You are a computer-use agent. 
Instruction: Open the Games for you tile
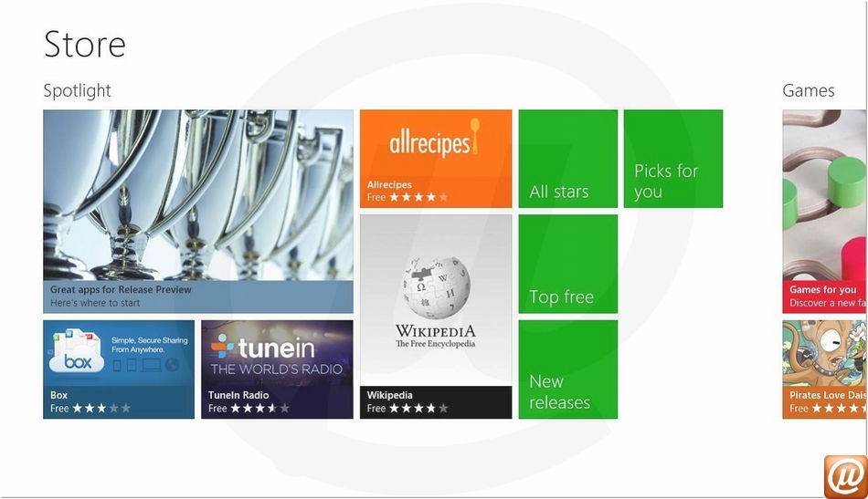[825, 211]
